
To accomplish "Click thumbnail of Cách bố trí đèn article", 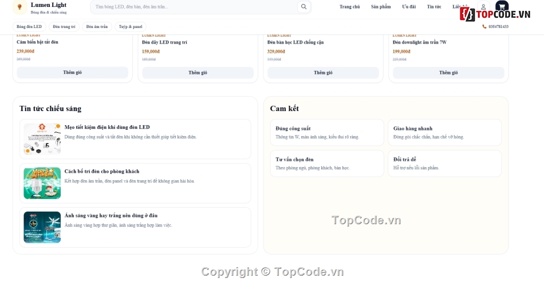I will 42,184.
